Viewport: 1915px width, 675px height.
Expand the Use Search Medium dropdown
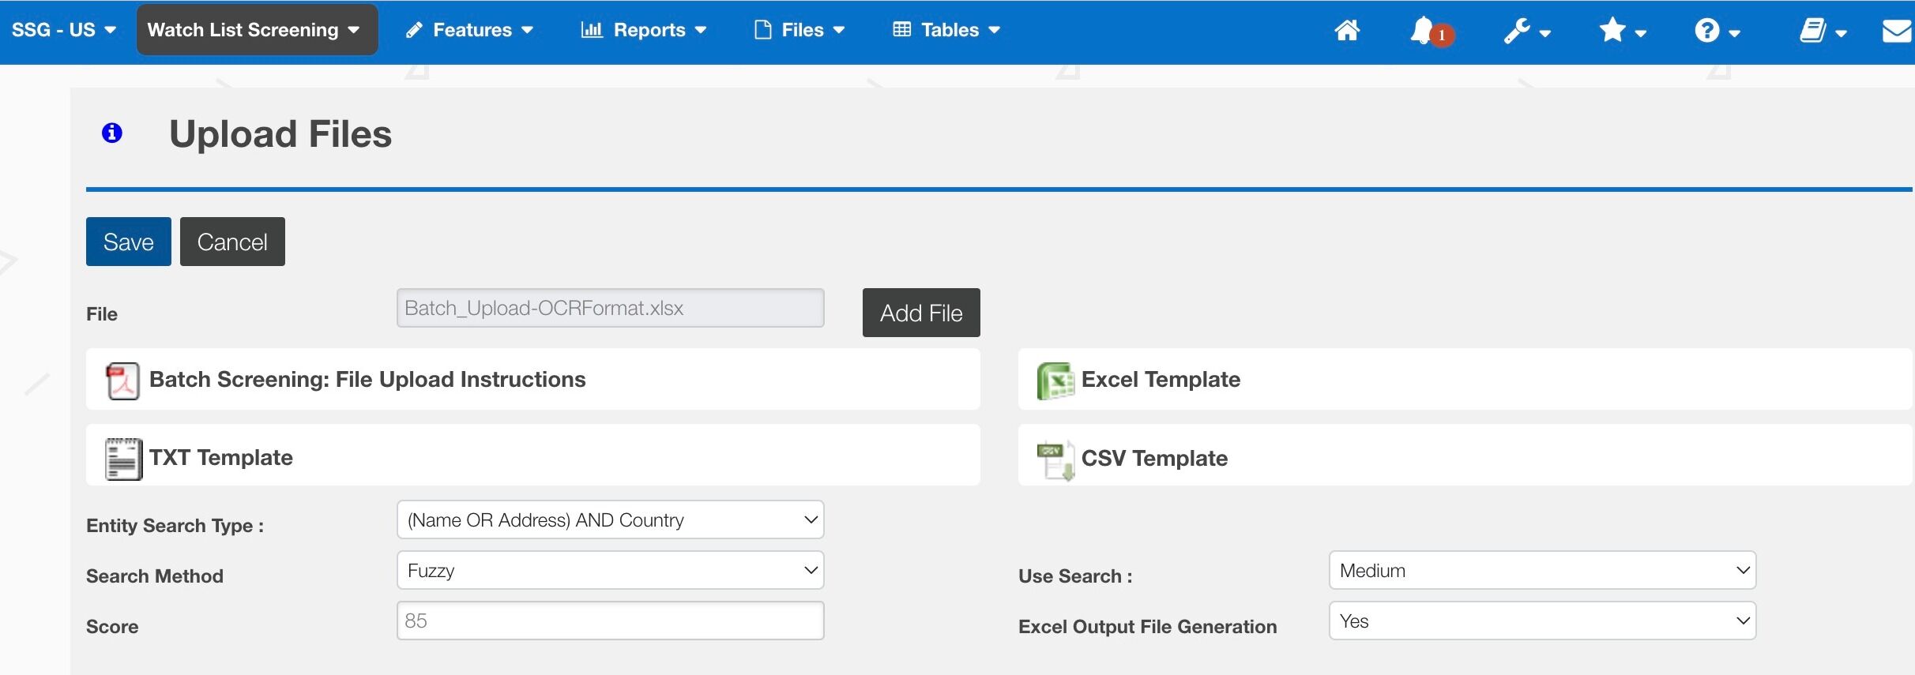click(1542, 570)
